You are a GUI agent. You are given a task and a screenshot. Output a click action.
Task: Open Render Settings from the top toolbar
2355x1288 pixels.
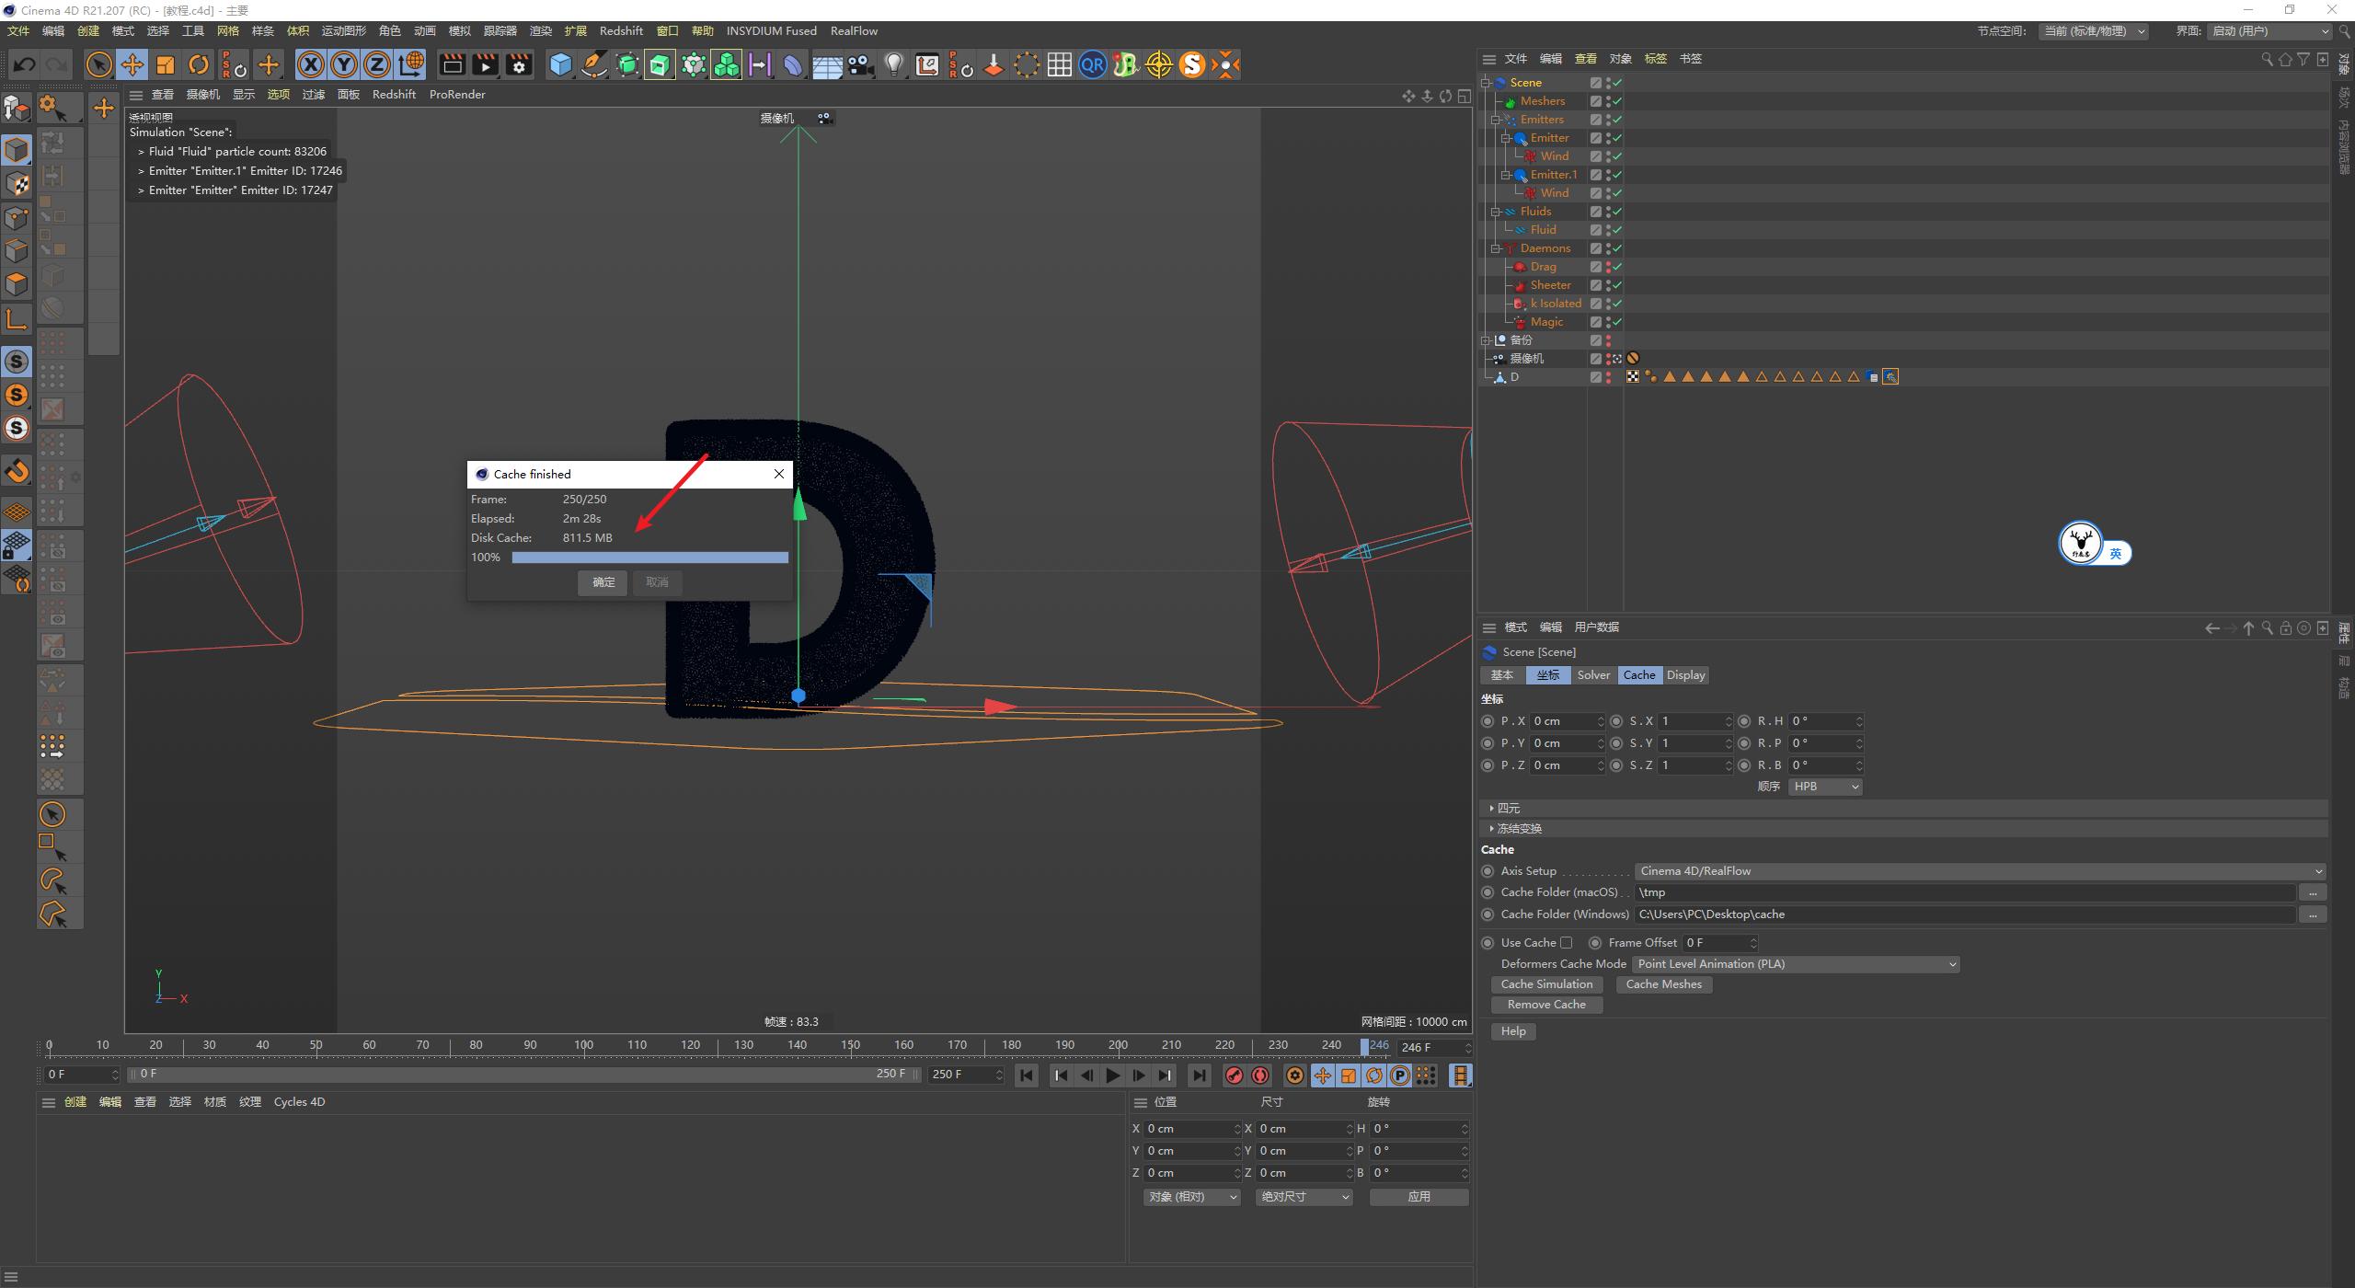pyautogui.click(x=518, y=64)
